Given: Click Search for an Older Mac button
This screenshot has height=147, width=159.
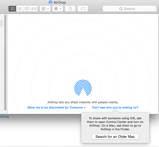Looking at the screenshot, I should click(x=115, y=137).
